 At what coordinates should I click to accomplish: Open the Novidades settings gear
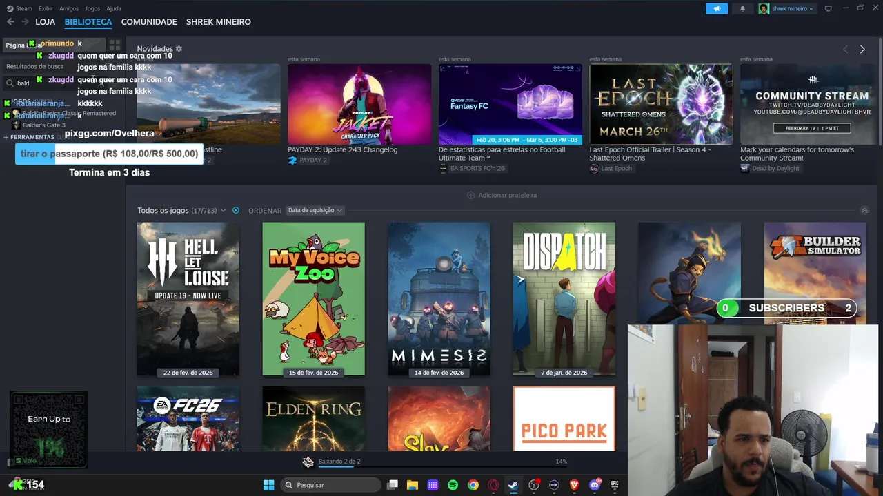179,49
